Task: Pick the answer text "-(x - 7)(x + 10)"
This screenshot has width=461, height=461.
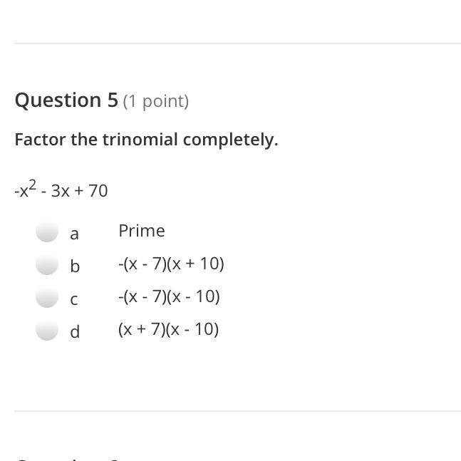Action: [171, 264]
